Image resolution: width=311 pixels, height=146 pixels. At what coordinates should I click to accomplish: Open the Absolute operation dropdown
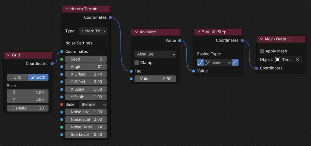[x=155, y=54]
